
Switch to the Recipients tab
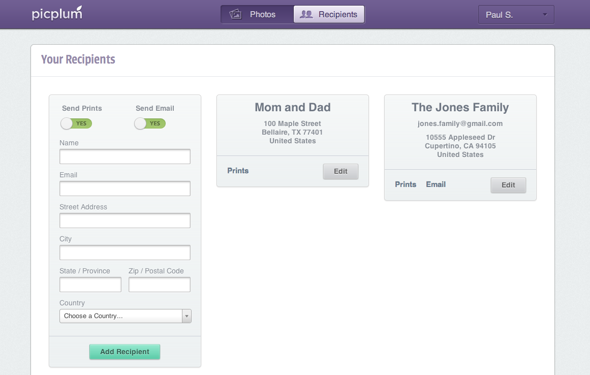click(329, 14)
